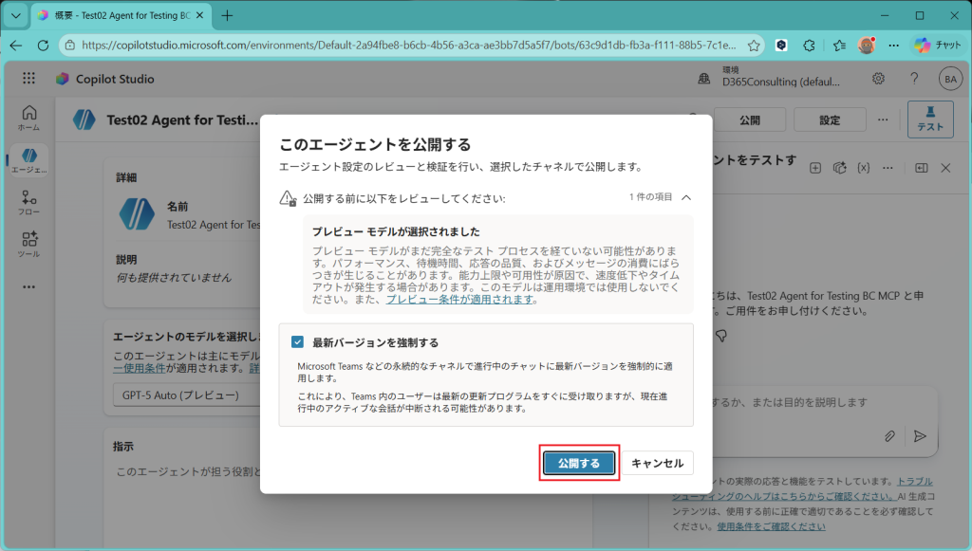The height and width of the screenshot is (551, 972).
Task: Click the send message arrow icon
Action: pos(919,435)
